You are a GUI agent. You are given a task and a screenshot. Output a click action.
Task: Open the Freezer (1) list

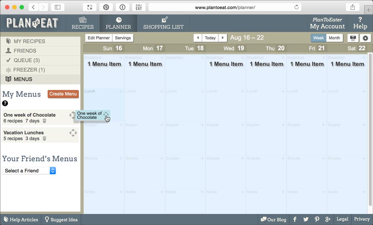pos(40,70)
